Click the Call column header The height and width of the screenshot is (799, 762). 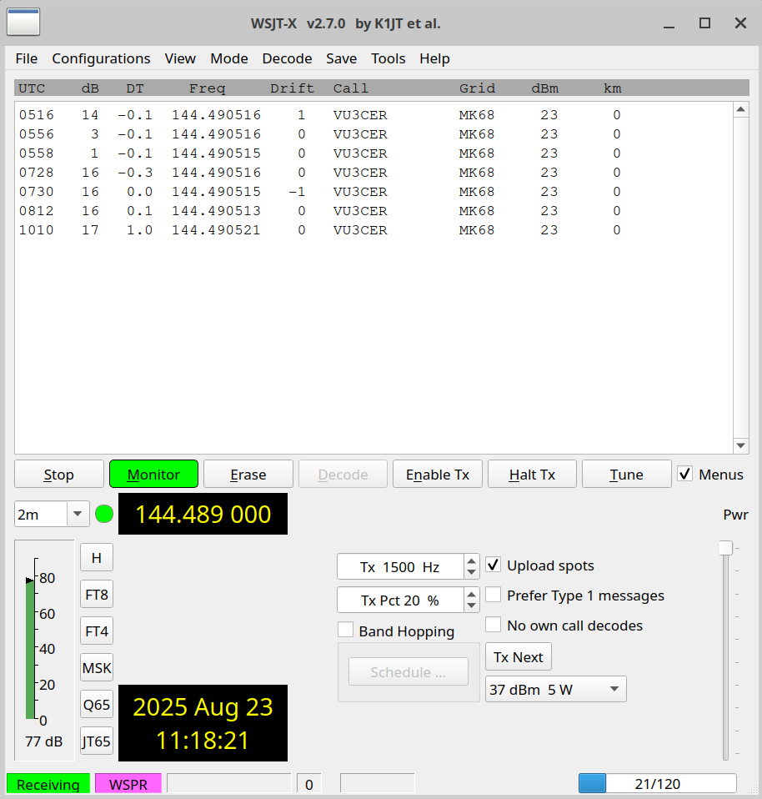[x=350, y=88]
